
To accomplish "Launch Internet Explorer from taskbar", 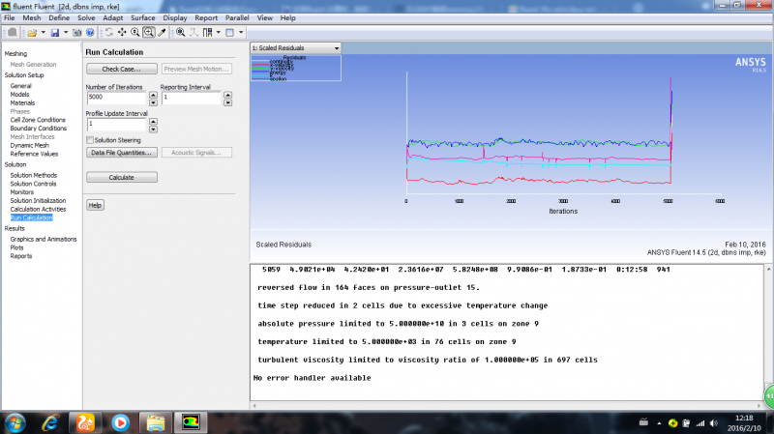I will (x=50, y=422).
